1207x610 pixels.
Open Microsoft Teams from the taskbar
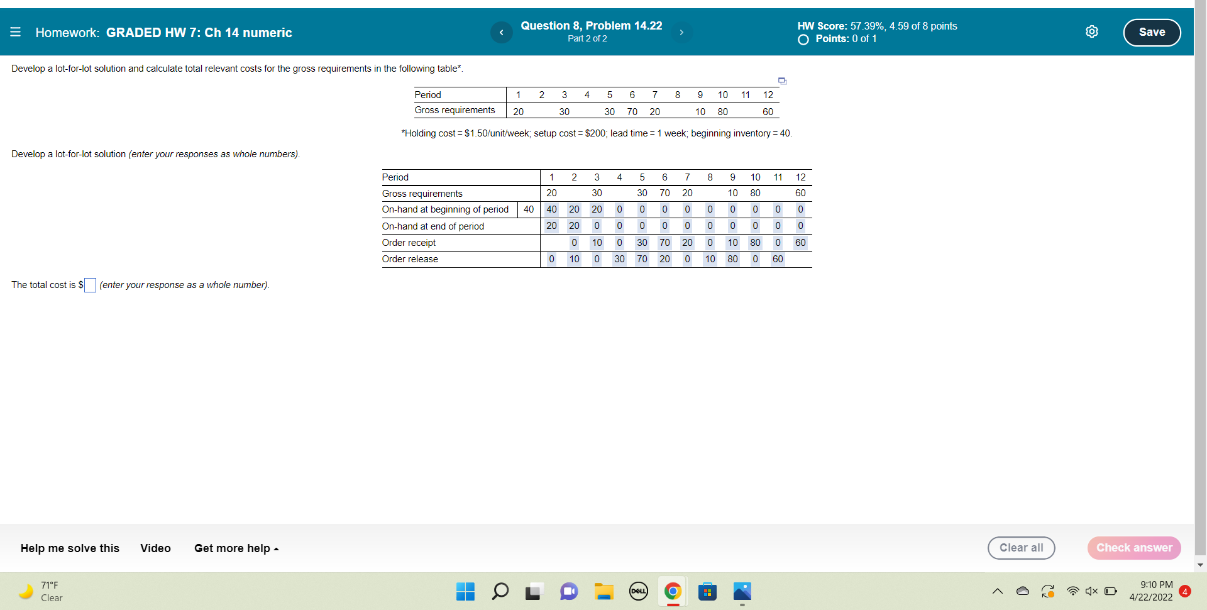[569, 592]
